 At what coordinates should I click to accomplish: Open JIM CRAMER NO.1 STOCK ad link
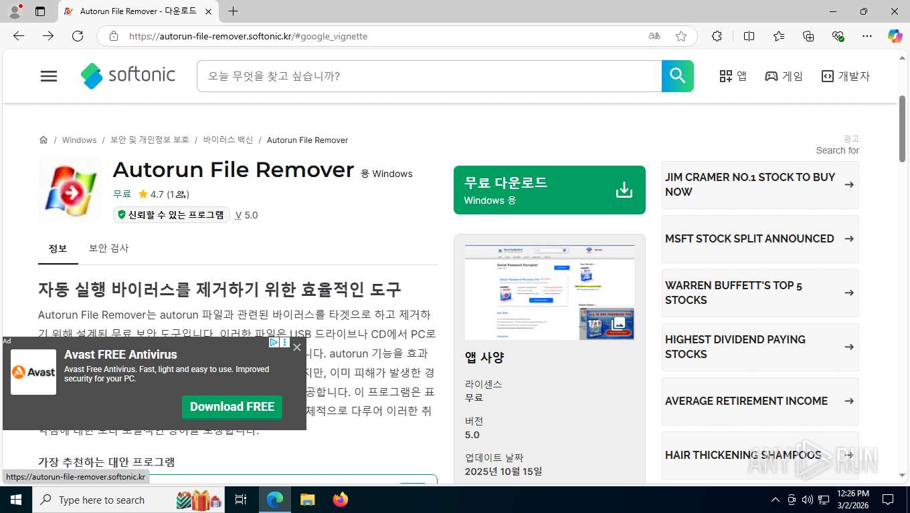point(760,184)
